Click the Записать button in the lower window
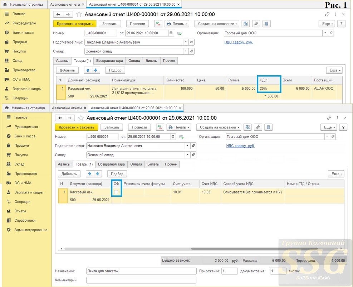The height and width of the screenshot is (287, 353). (112, 127)
